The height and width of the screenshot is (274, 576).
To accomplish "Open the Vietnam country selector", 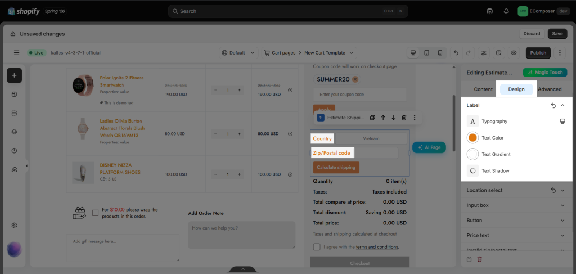I will coord(371,138).
